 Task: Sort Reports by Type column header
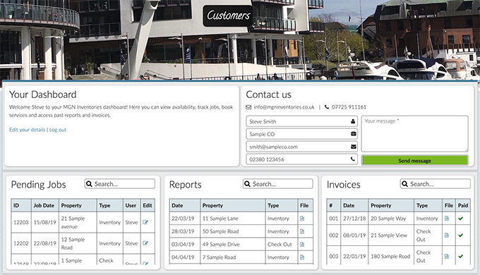coord(282,205)
